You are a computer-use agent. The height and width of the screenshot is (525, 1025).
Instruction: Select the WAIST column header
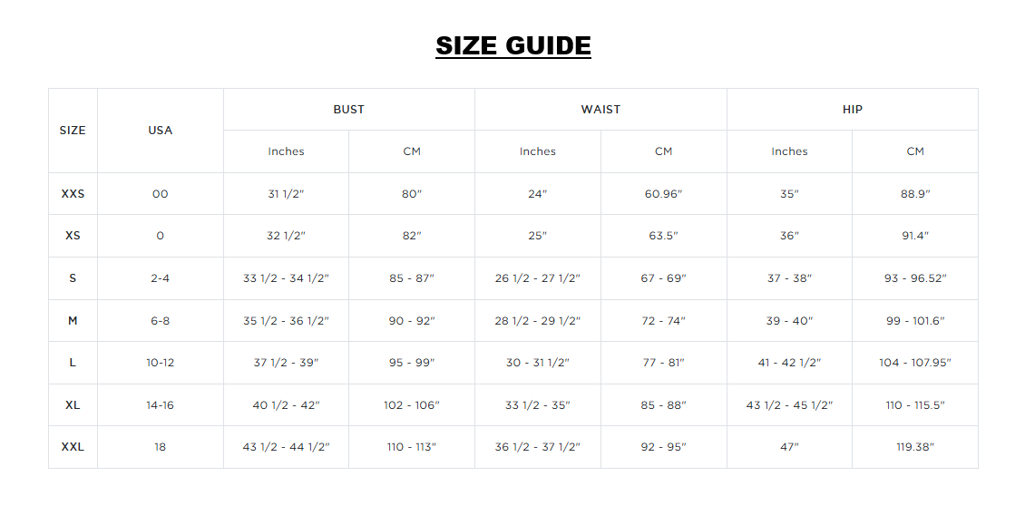[x=600, y=109]
